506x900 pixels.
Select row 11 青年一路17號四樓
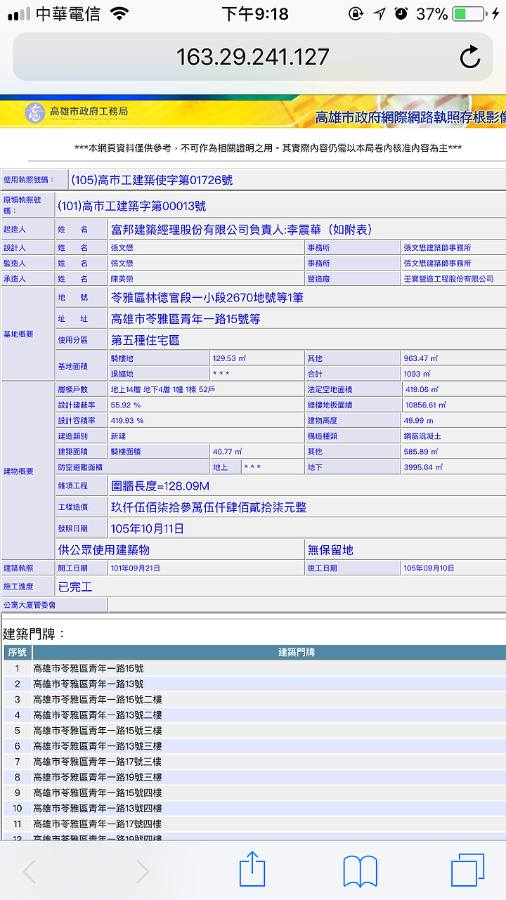[97, 823]
